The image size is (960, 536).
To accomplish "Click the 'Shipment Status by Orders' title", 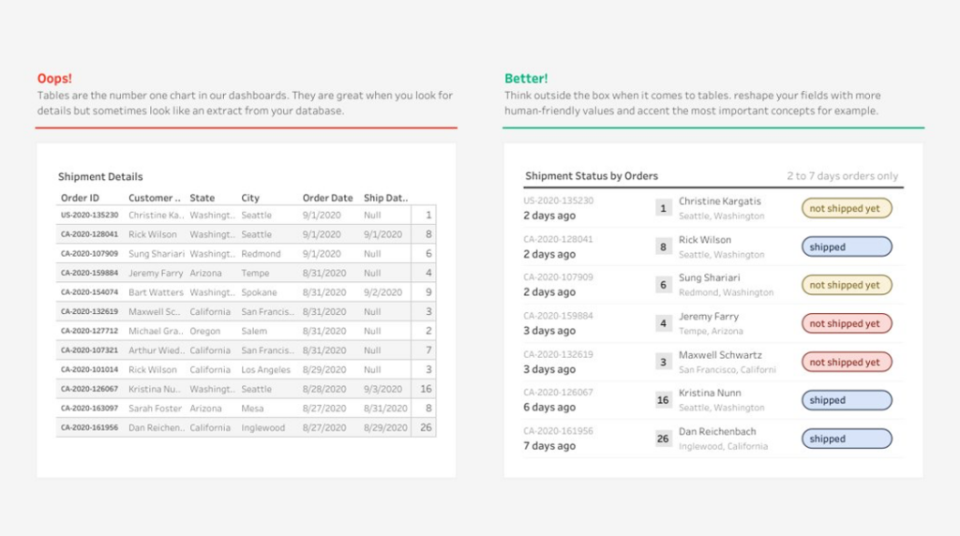I will click(592, 175).
